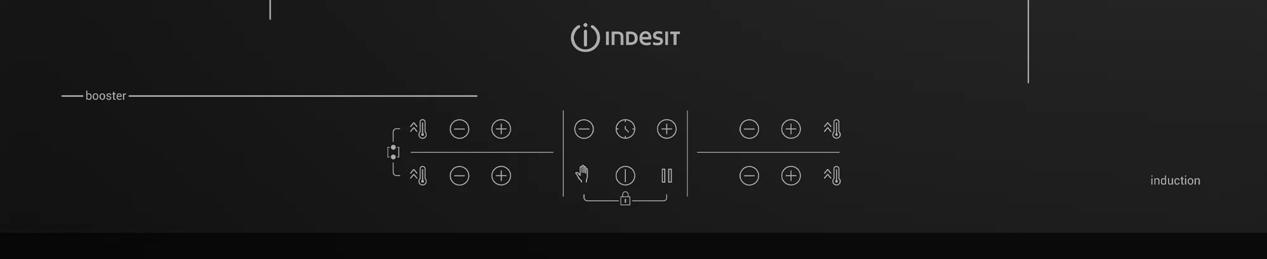Viewport: 1267px width, 259px height.
Task: Raise heat on the top-right zone
Action: (x=791, y=129)
